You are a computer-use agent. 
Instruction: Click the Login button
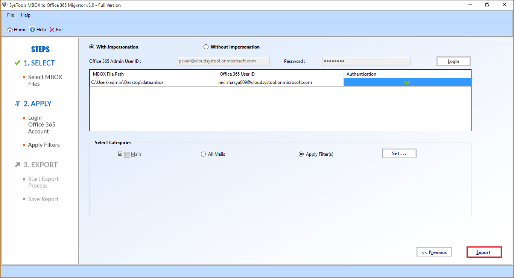point(453,61)
